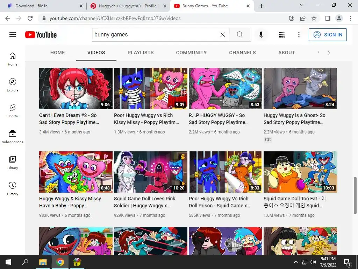Toggle the Chrome side panel
Screen dimensions: 358x269
tap(328, 18)
